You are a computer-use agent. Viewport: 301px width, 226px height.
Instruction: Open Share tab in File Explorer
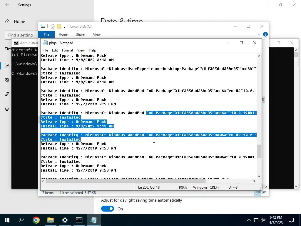tap(80, 34)
